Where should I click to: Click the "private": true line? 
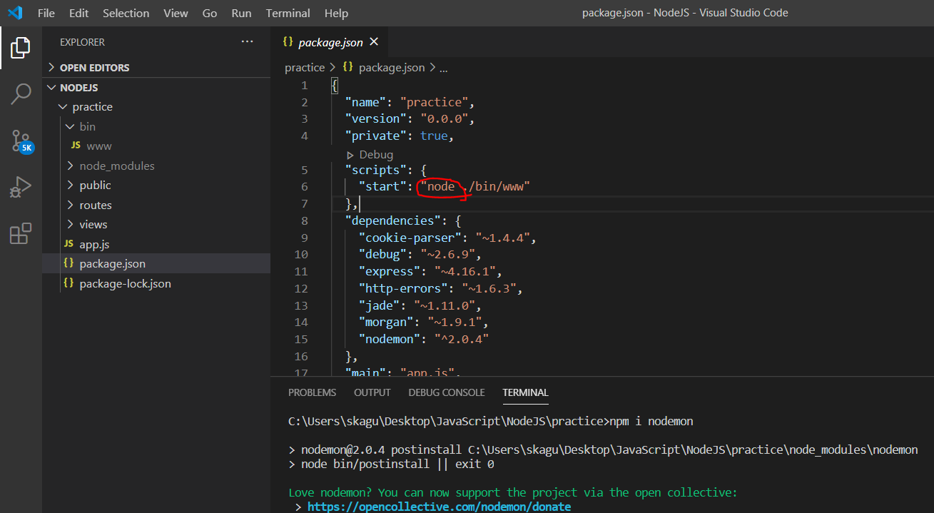[x=400, y=136]
